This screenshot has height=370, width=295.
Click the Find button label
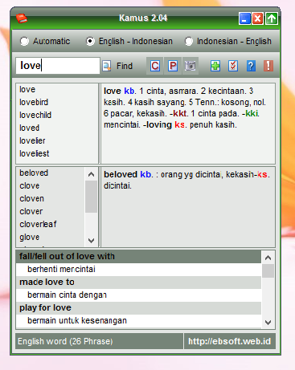[x=125, y=66]
